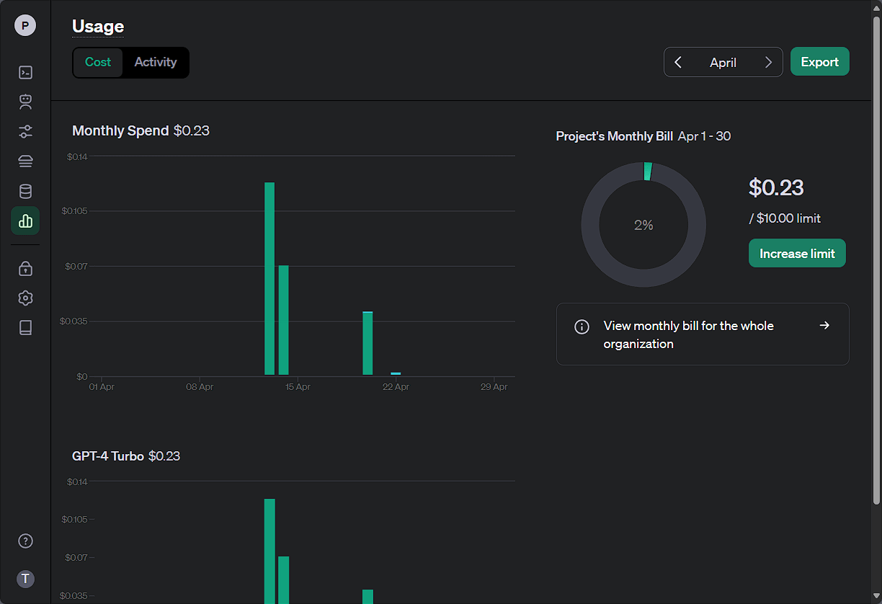
Task: Click the Export button
Action: pyautogui.click(x=819, y=62)
